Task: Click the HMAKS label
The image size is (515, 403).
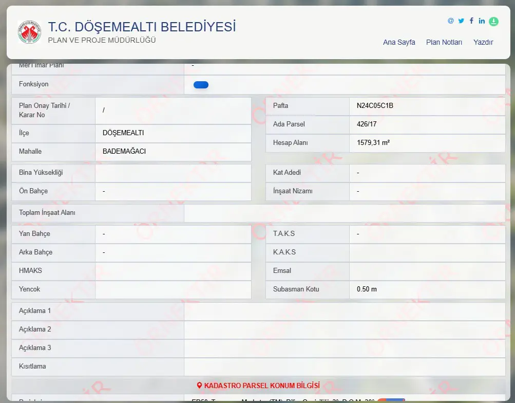Action: [30, 270]
